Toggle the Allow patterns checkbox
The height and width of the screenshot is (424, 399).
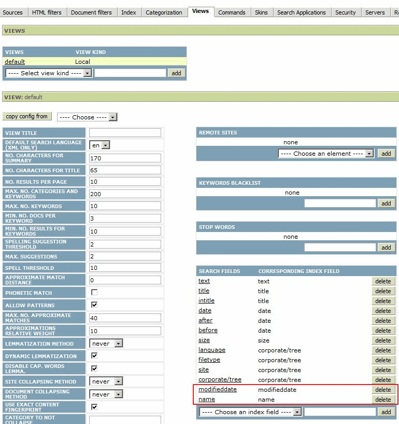(94, 305)
